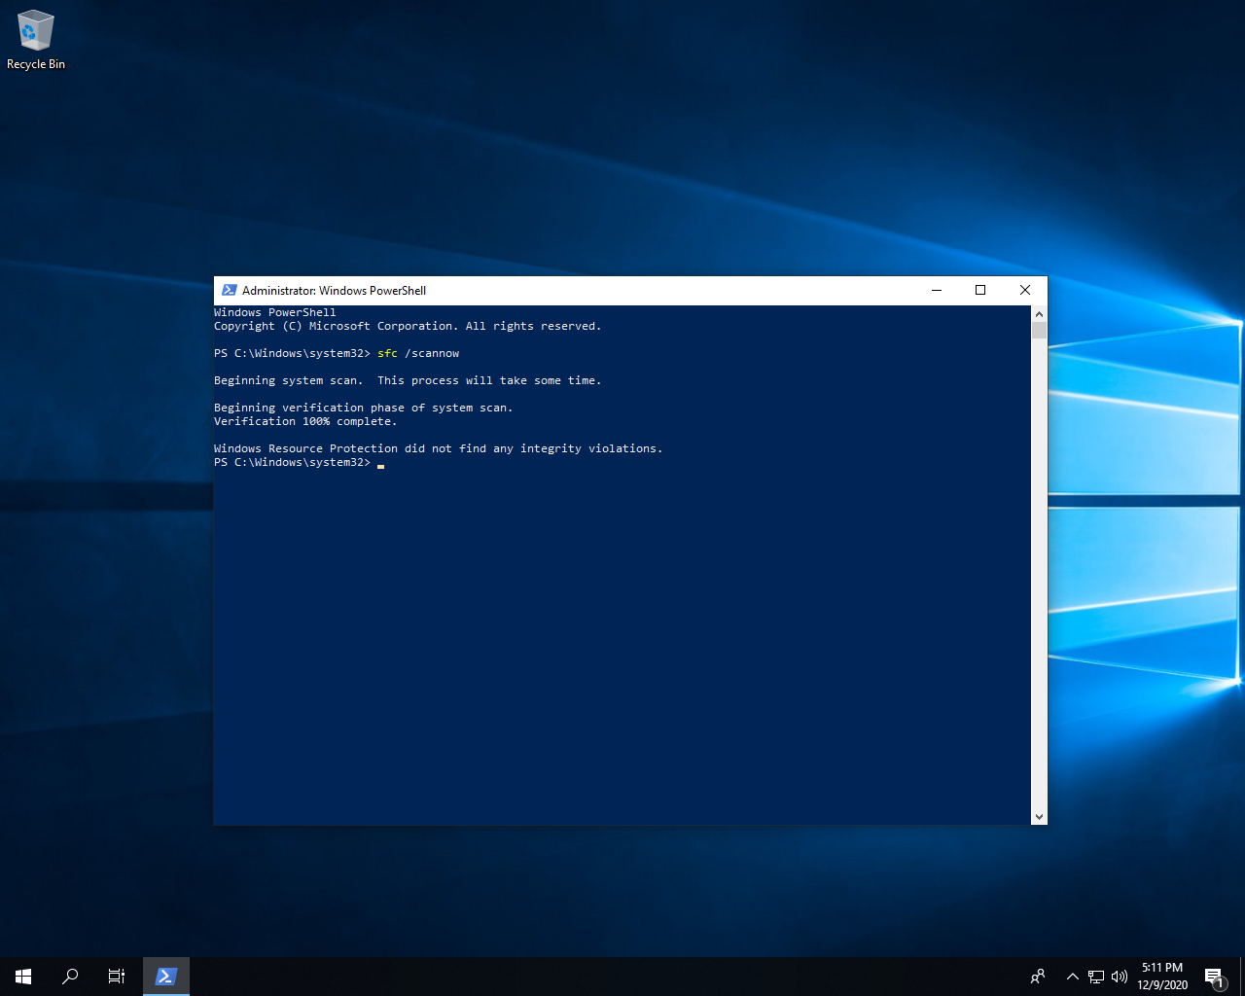This screenshot has width=1245, height=996.
Task: Click the PowerShell icon in the title bar
Action: (x=230, y=290)
